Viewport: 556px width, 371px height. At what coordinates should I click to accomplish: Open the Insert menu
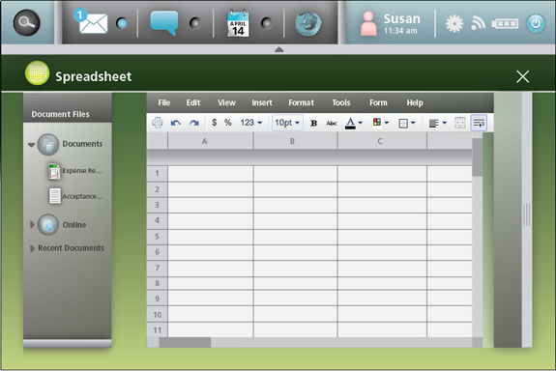click(x=262, y=102)
